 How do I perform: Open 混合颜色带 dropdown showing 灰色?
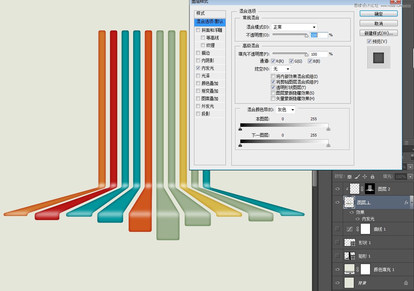click(x=286, y=110)
